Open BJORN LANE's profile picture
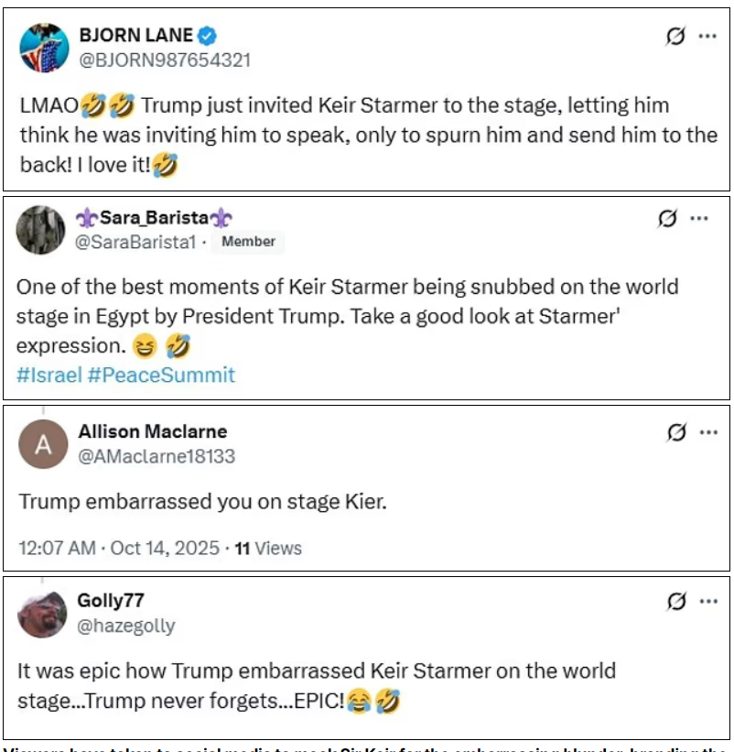 pos(44,48)
